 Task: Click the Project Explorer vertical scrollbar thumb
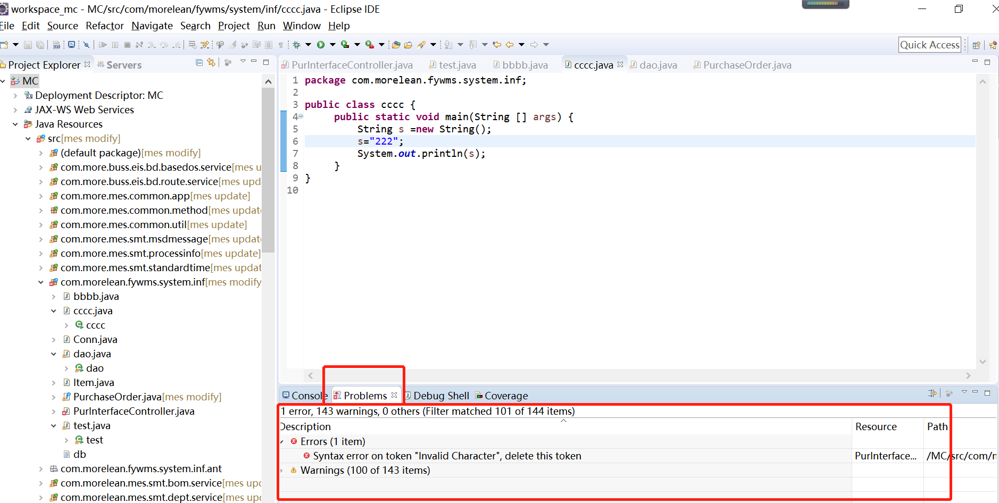[268, 170]
